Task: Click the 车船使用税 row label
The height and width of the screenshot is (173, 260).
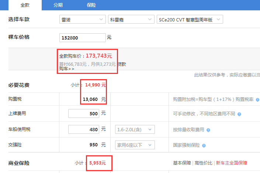Action: (x=19, y=129)
